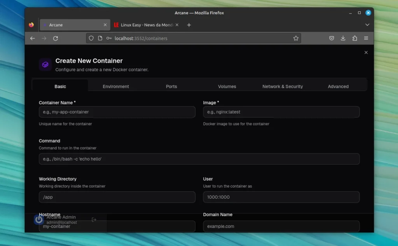This screenshot has height=246, width=398.
Task: Switch to Network & Security tab
Action: 283,86
